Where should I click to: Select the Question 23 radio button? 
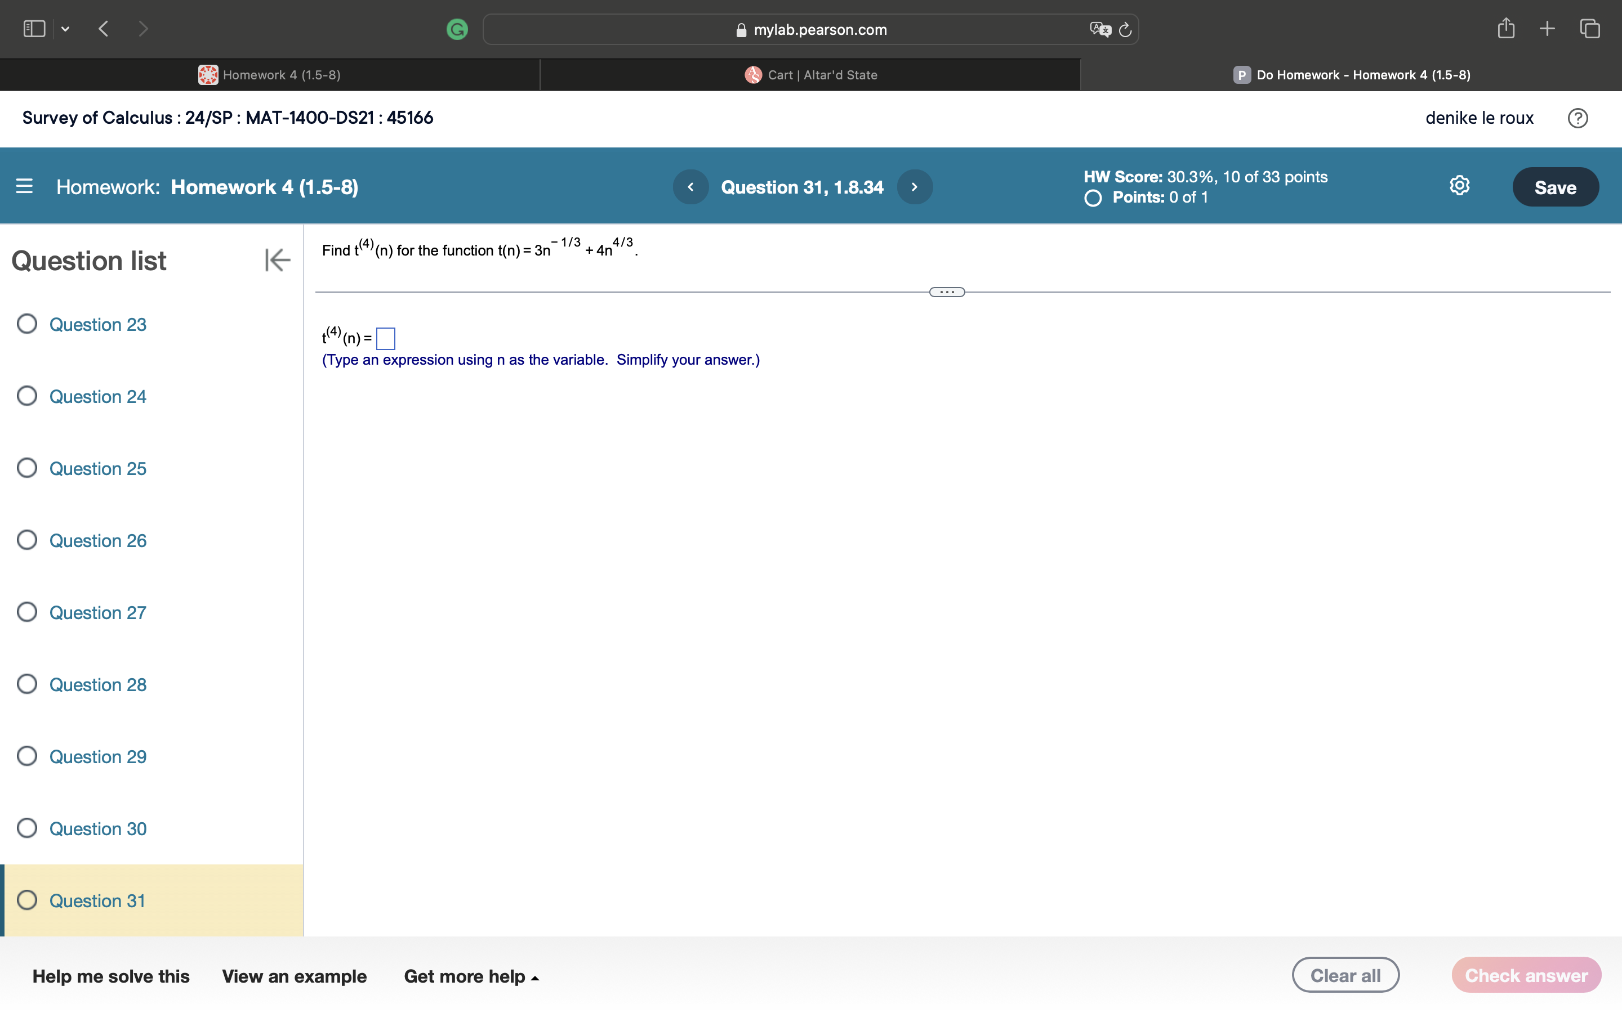click(x=27, y=324)
